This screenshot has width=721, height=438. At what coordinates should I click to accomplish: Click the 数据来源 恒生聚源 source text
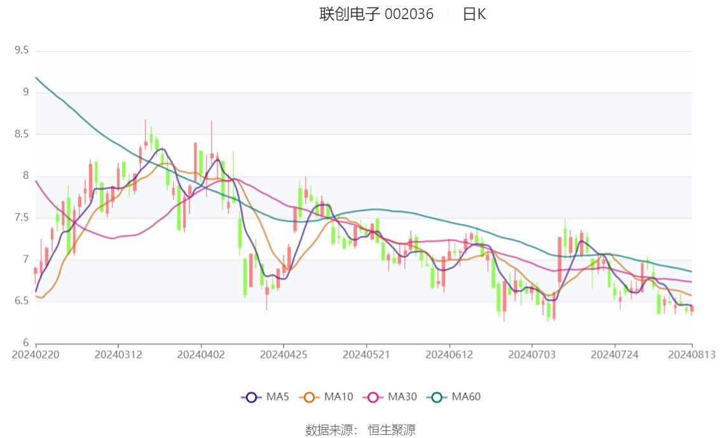point(360,430)
